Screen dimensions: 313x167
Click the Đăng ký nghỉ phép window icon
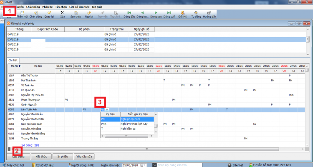(9, 23)
